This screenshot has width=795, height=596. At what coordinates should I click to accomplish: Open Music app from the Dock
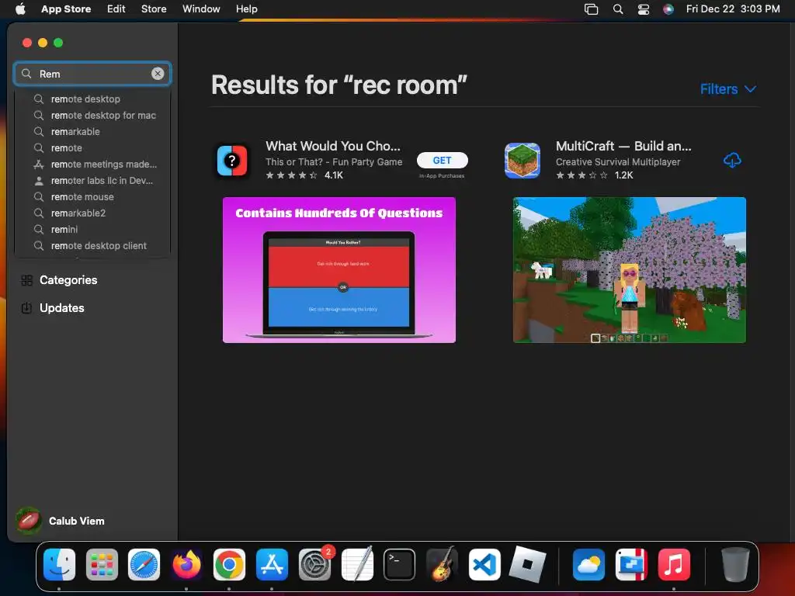pyautogui.click(x=674, y=564)
